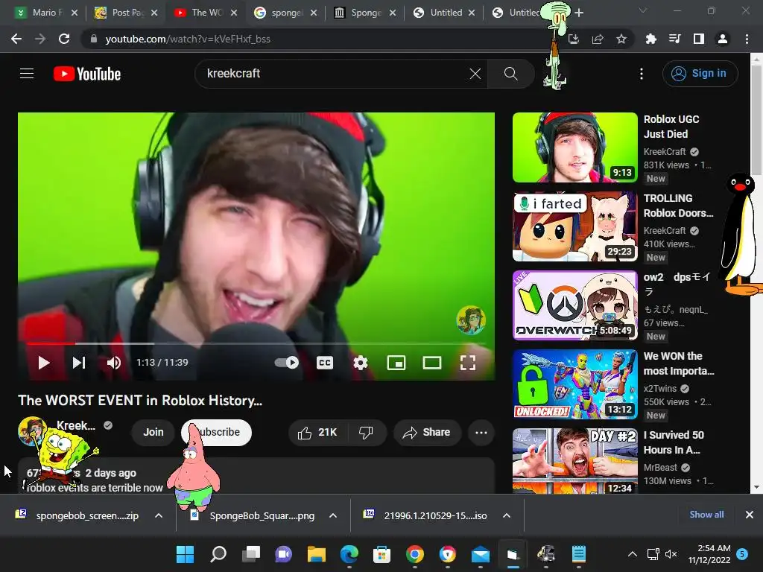Reload the current page
The height and width of the screenshot is (572, 763).
point(64,39)
